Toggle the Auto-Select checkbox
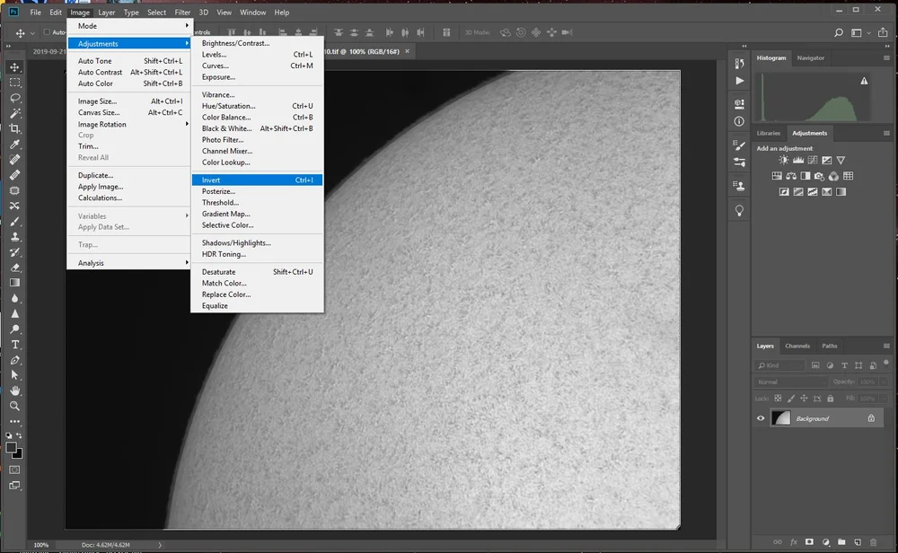 point(47,32)
